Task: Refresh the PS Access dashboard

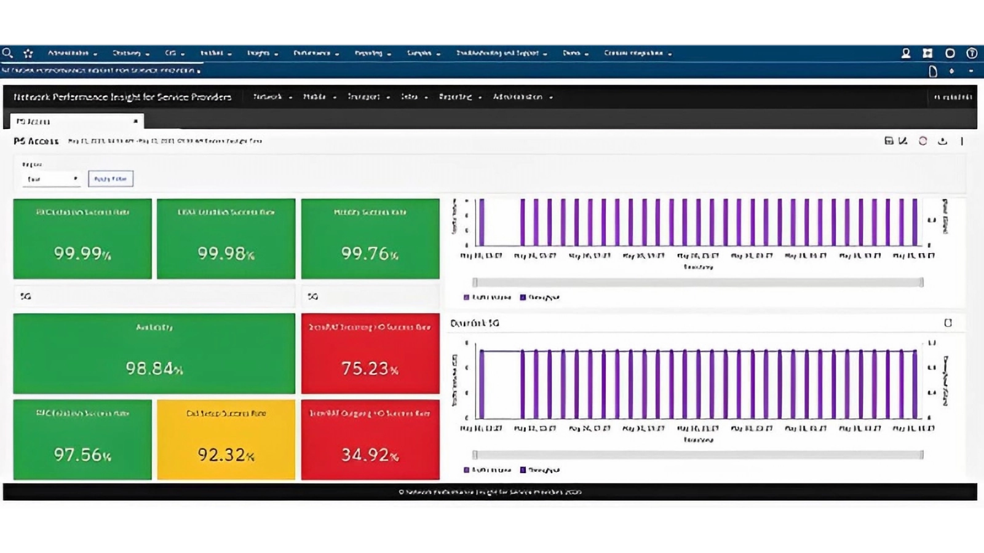Action: [923, 141]
